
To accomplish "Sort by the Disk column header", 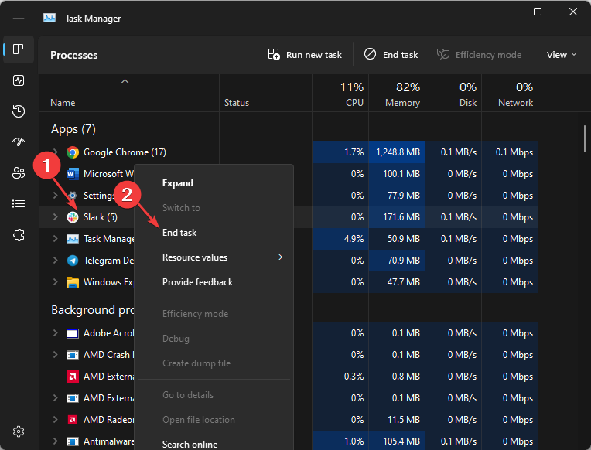I will tap(453, 93).
